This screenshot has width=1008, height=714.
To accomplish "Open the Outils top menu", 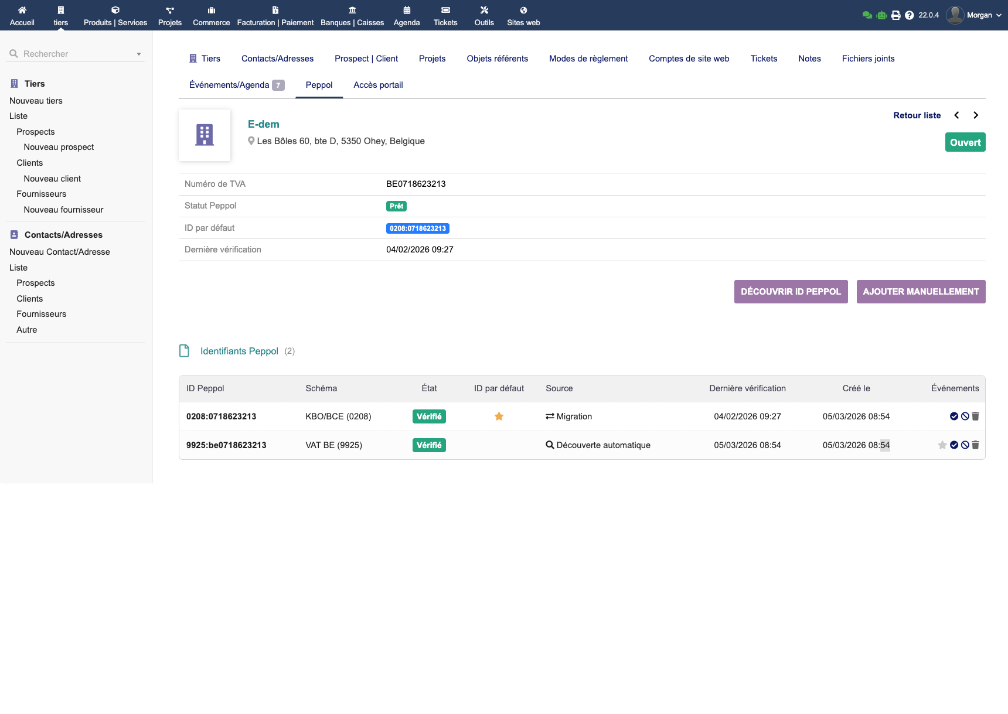I will tap(484, 15).
